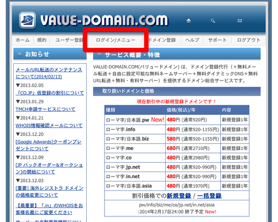Click the 一括登録 link under price table
Screen dimensions: 278x222
pos(209,196)
